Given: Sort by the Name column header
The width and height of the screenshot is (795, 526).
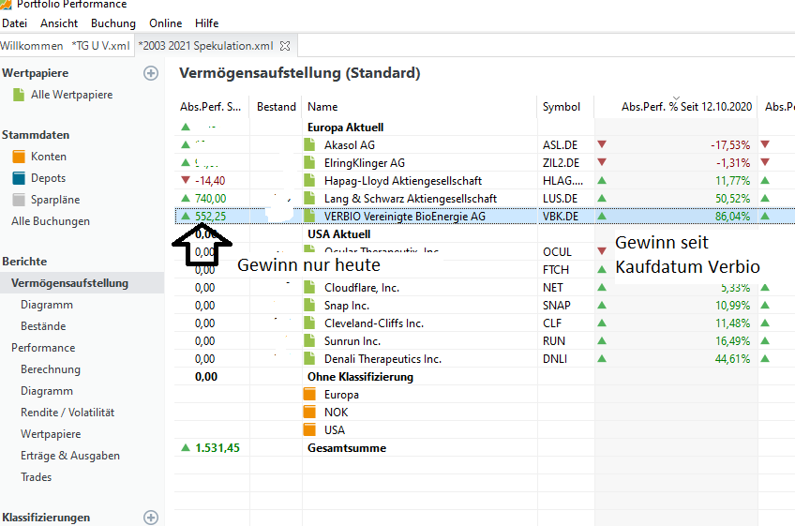Looking at the screenshot, I should click(x=322, y=107).
